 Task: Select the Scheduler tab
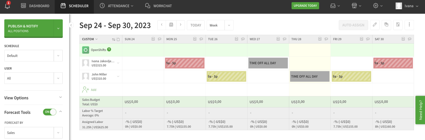point(74,6)
